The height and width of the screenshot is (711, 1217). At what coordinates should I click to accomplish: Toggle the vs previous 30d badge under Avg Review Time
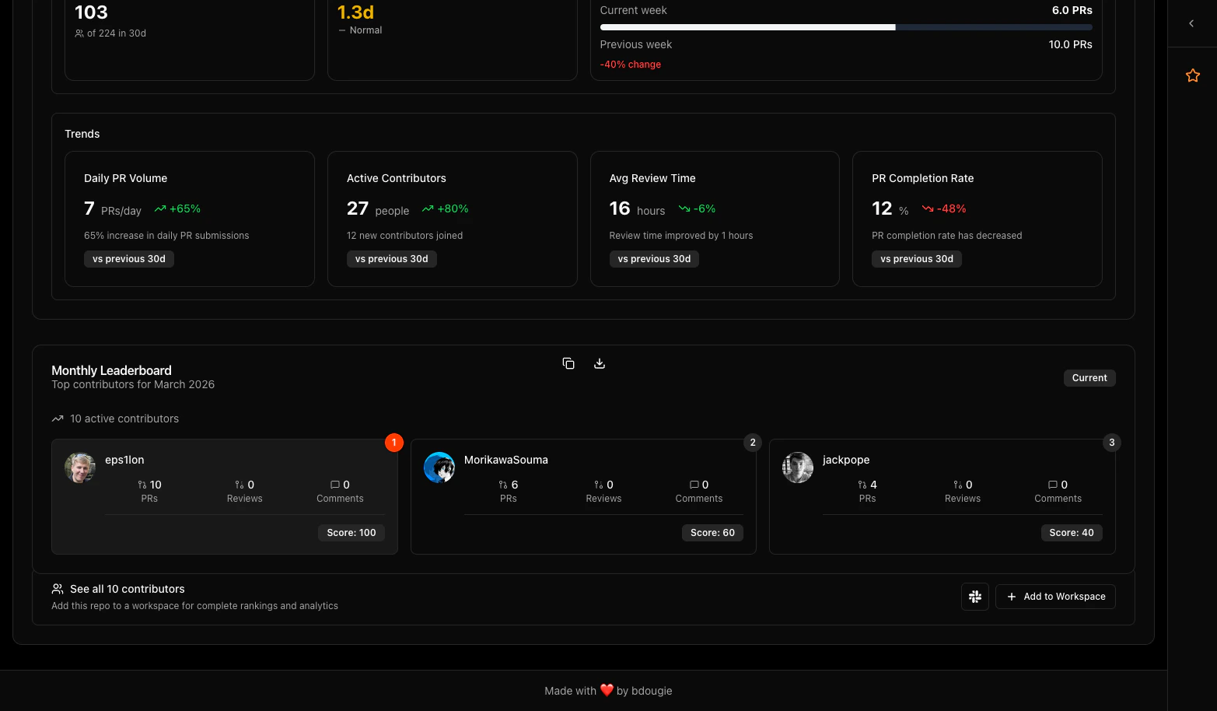(x=654, y=258)
